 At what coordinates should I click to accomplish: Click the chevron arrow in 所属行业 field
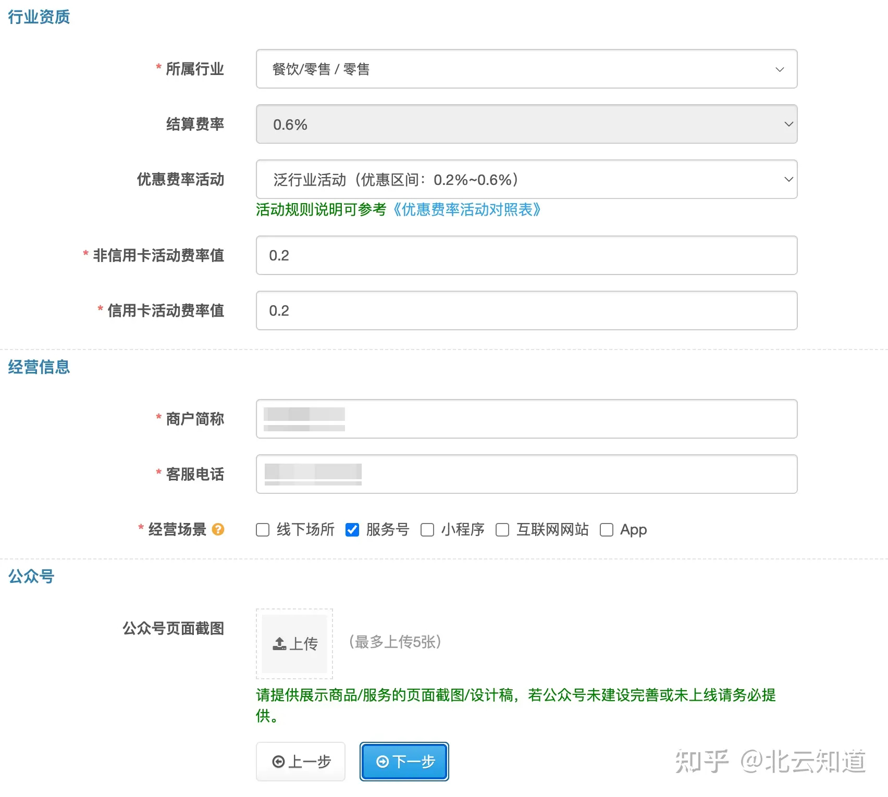780,69
